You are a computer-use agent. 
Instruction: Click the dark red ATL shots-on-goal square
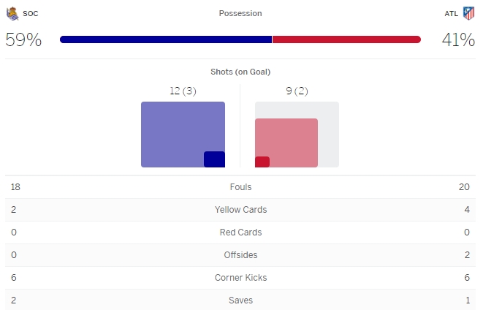[262, 162]
